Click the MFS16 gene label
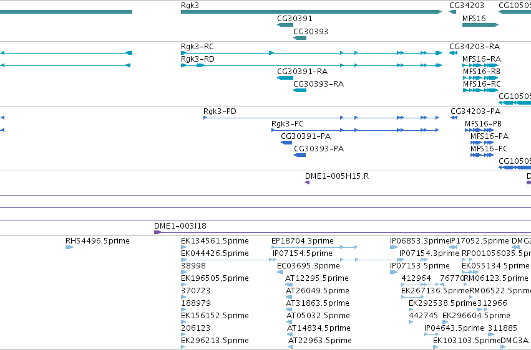 (474, 19)
